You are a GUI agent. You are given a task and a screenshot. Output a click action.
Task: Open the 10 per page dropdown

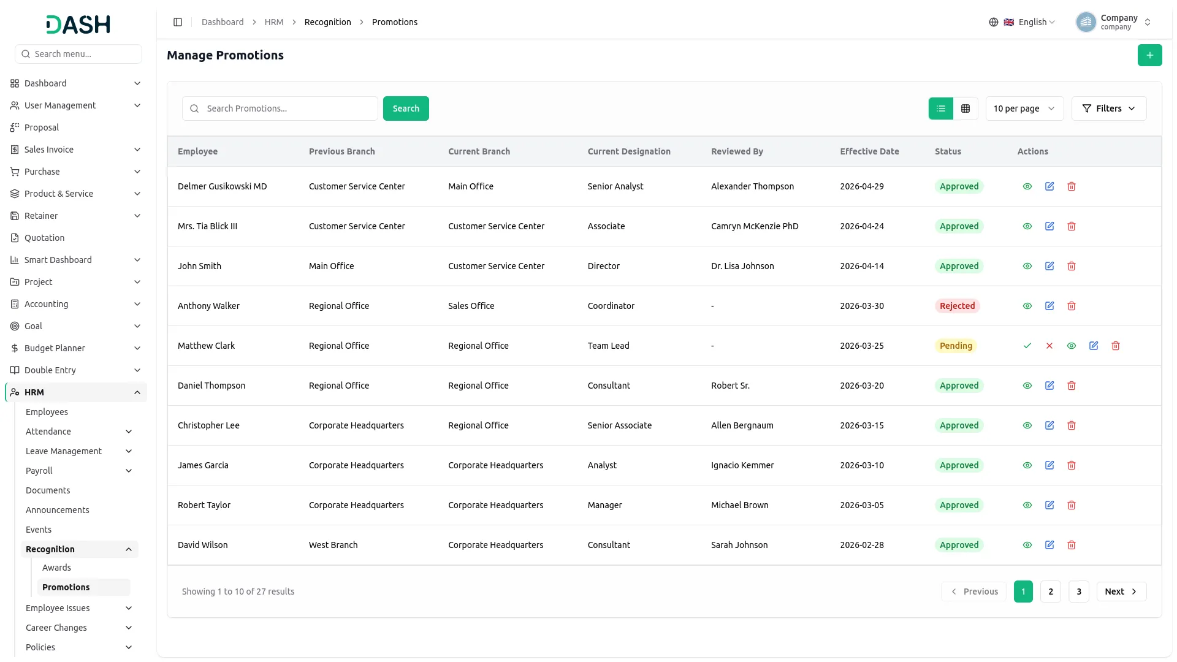point(1024,108)
